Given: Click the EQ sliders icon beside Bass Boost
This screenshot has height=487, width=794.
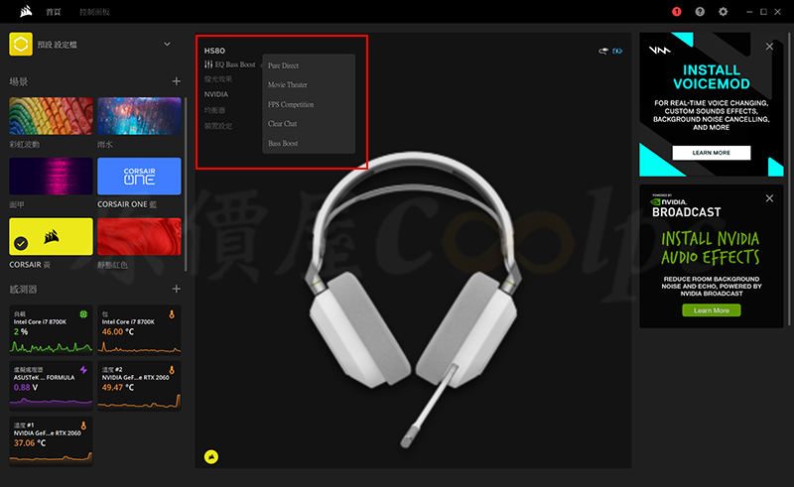Looking at the screenshot, I should pyautogui.click(x=208, y=64).
